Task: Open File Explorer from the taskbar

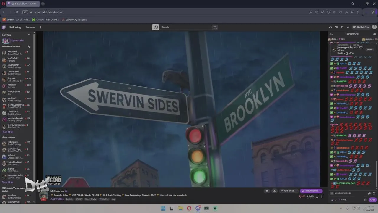Action: click(x=180, y=208)
